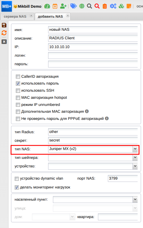Screen dimensions: 143x228
Task: Open the dashboard speedometer icon
Action: 47,6
